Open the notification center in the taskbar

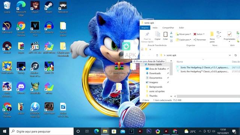click(x=234, y=131)
